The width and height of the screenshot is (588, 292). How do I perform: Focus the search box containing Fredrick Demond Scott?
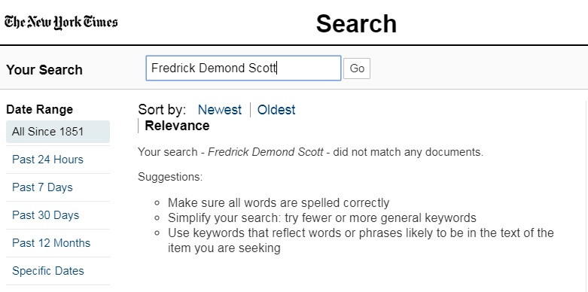tap(243, 68)
